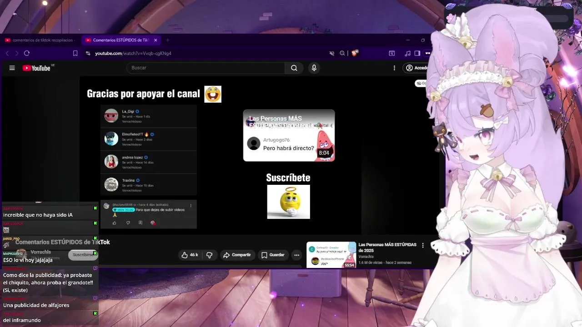Focus the Buscar search field
The image size is (582, 327).
click(206, 68)
